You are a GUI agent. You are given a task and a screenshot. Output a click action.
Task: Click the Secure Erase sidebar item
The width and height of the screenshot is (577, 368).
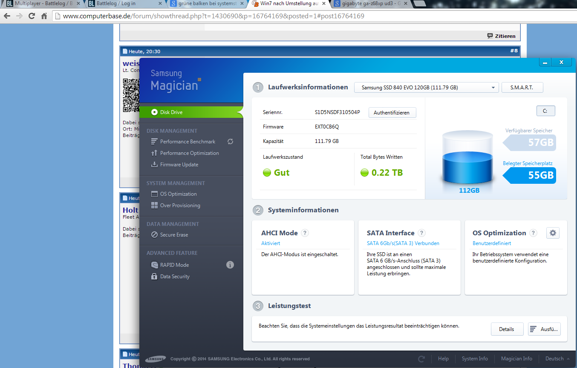pyautogui.click(x=170, y=235)
